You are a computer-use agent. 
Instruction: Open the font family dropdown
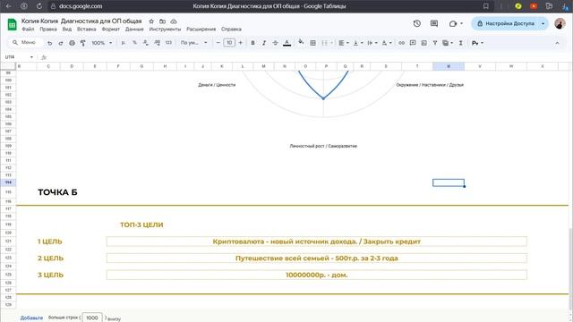click(193, 43)
